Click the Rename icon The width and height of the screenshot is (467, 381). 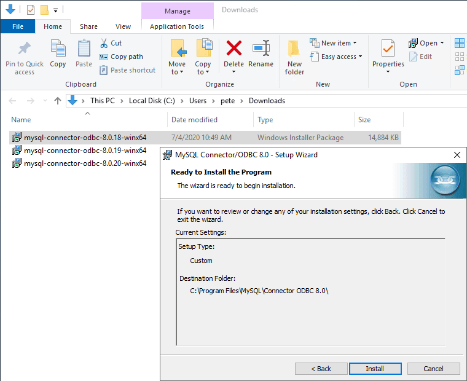tap(261, 49)
